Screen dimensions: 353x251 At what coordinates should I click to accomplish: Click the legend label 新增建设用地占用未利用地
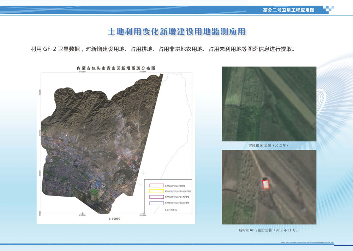coord(177,197)
